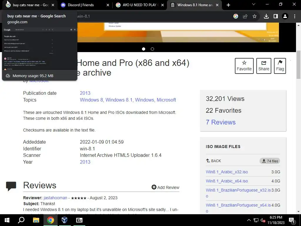Open the muted volume tray icon

[263, 220]
